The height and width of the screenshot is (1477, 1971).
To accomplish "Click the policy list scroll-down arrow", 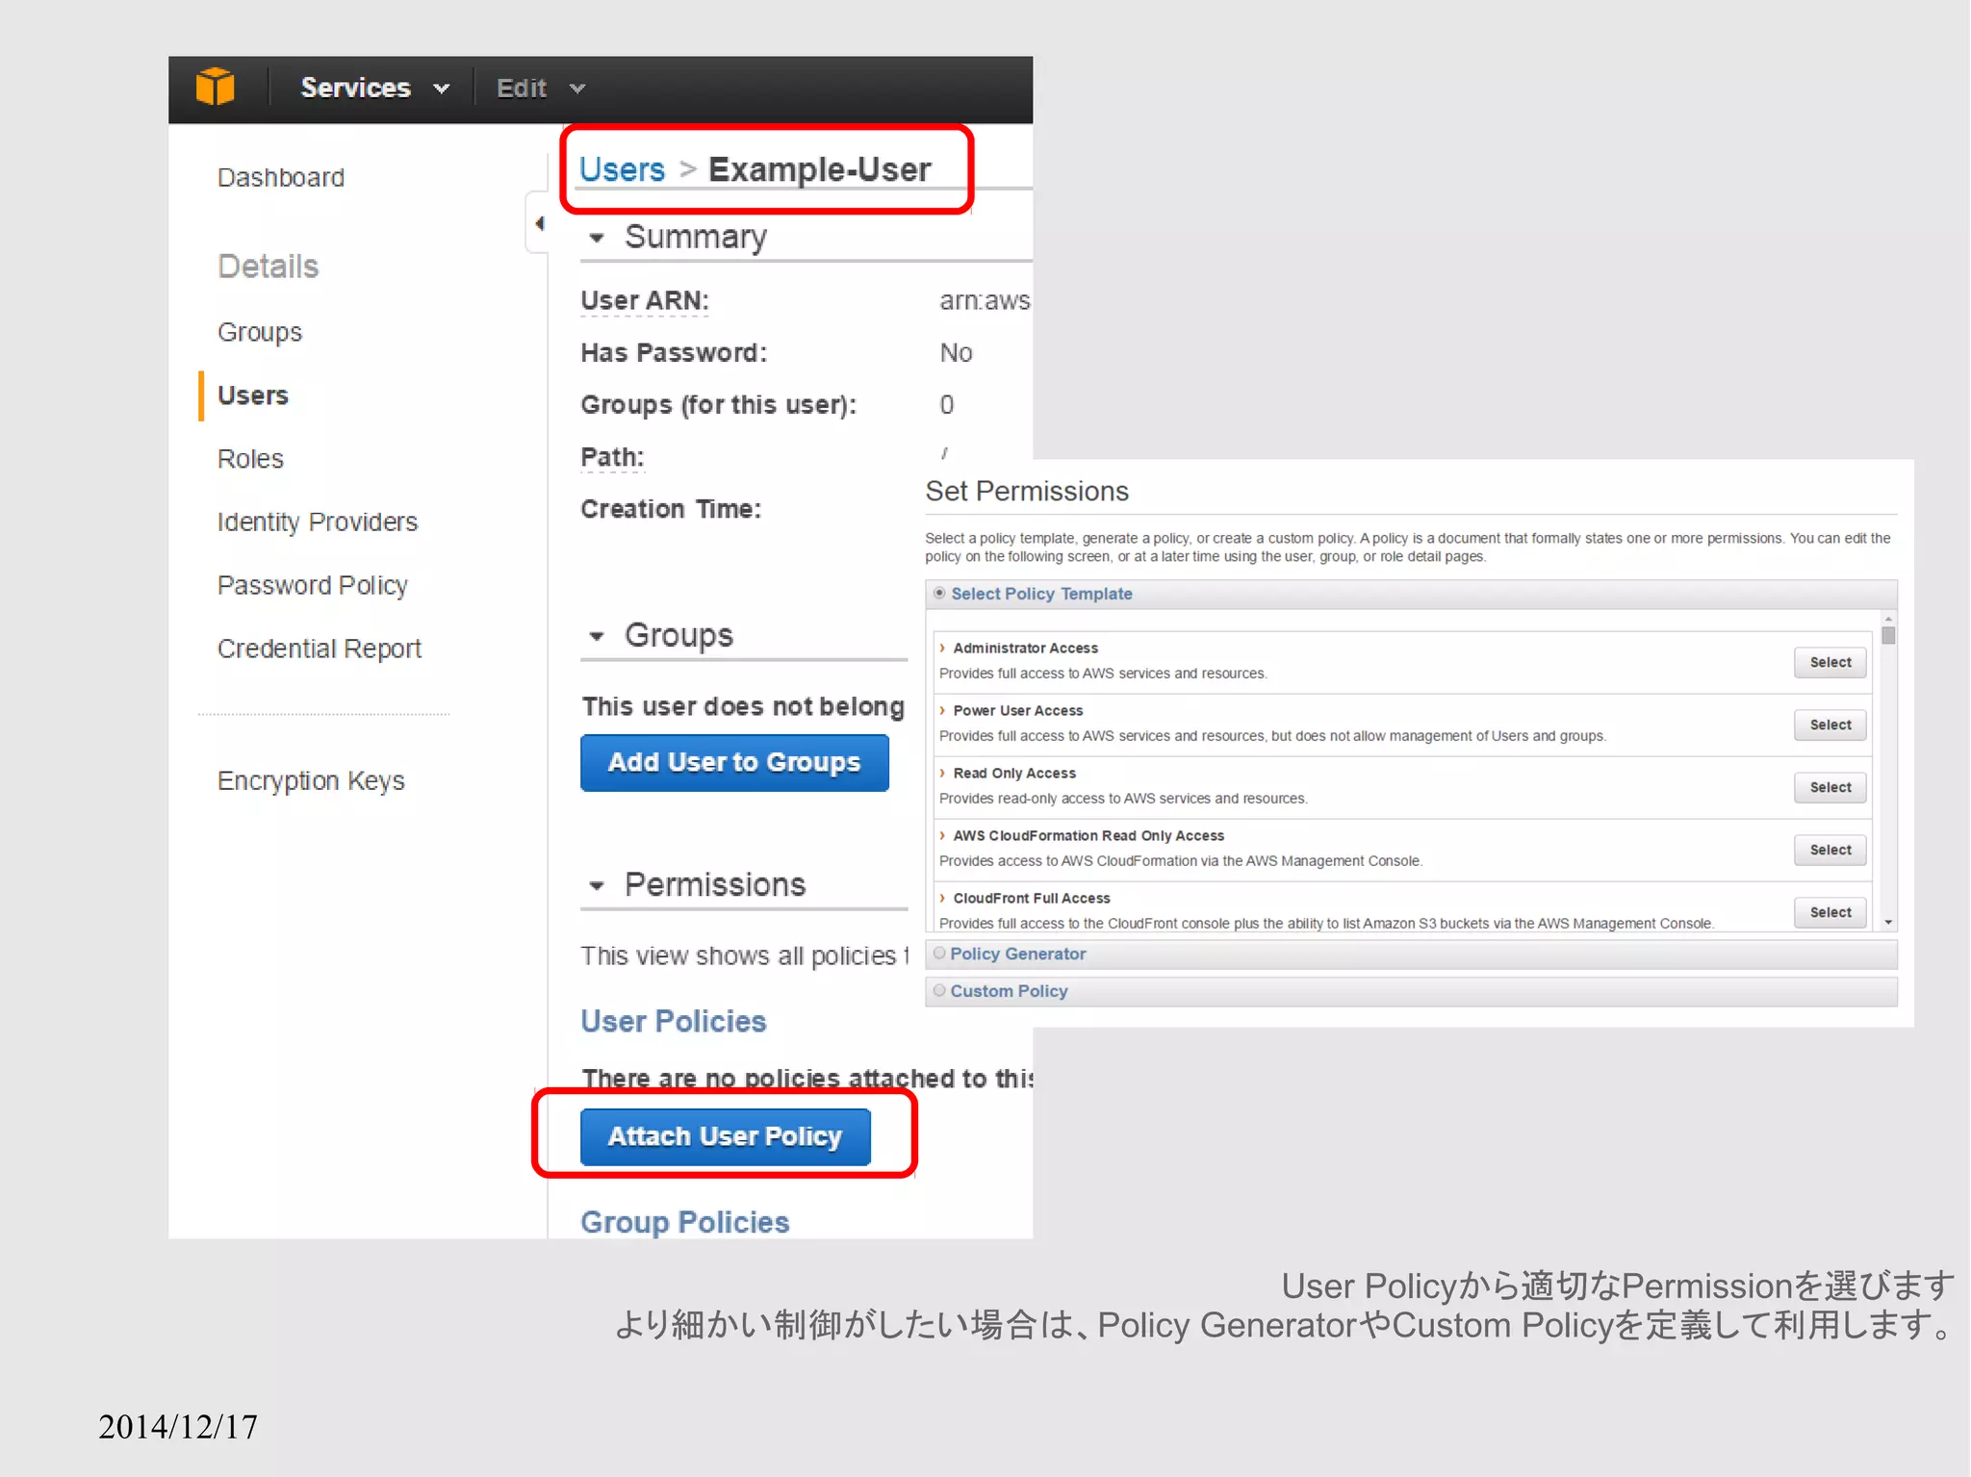I will point(1888,923).
